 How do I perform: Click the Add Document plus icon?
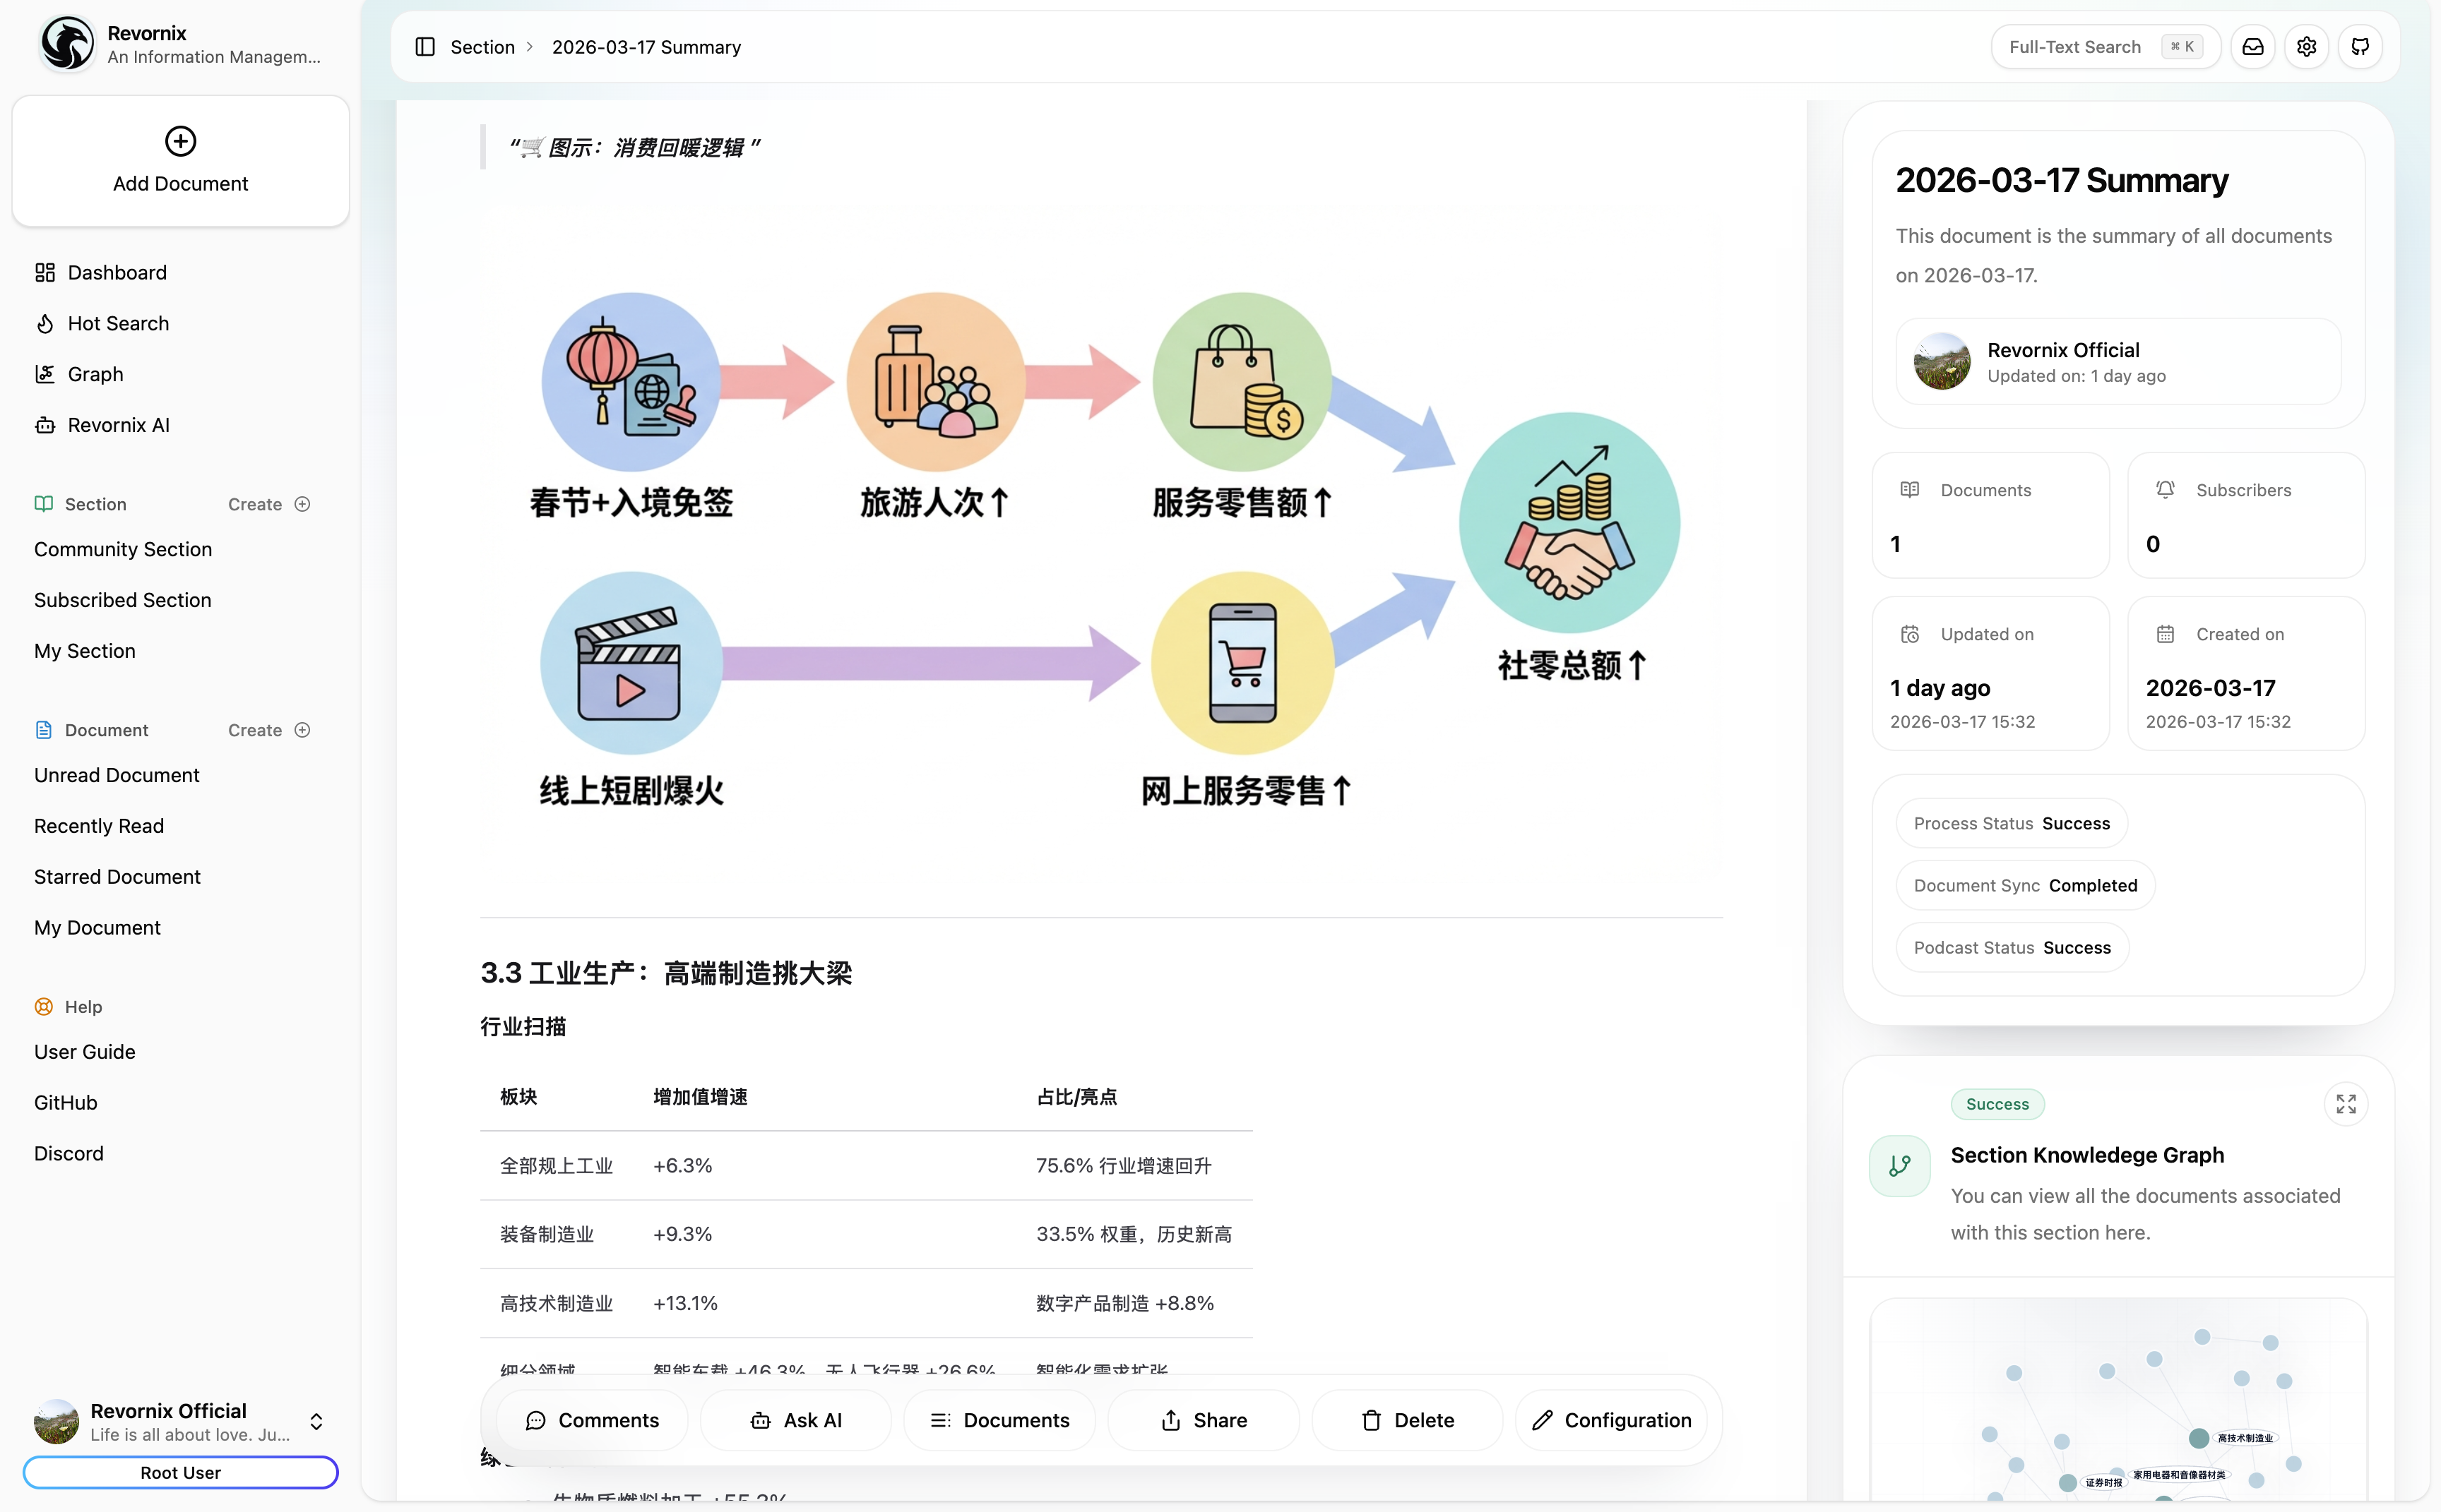pos(180,141)
